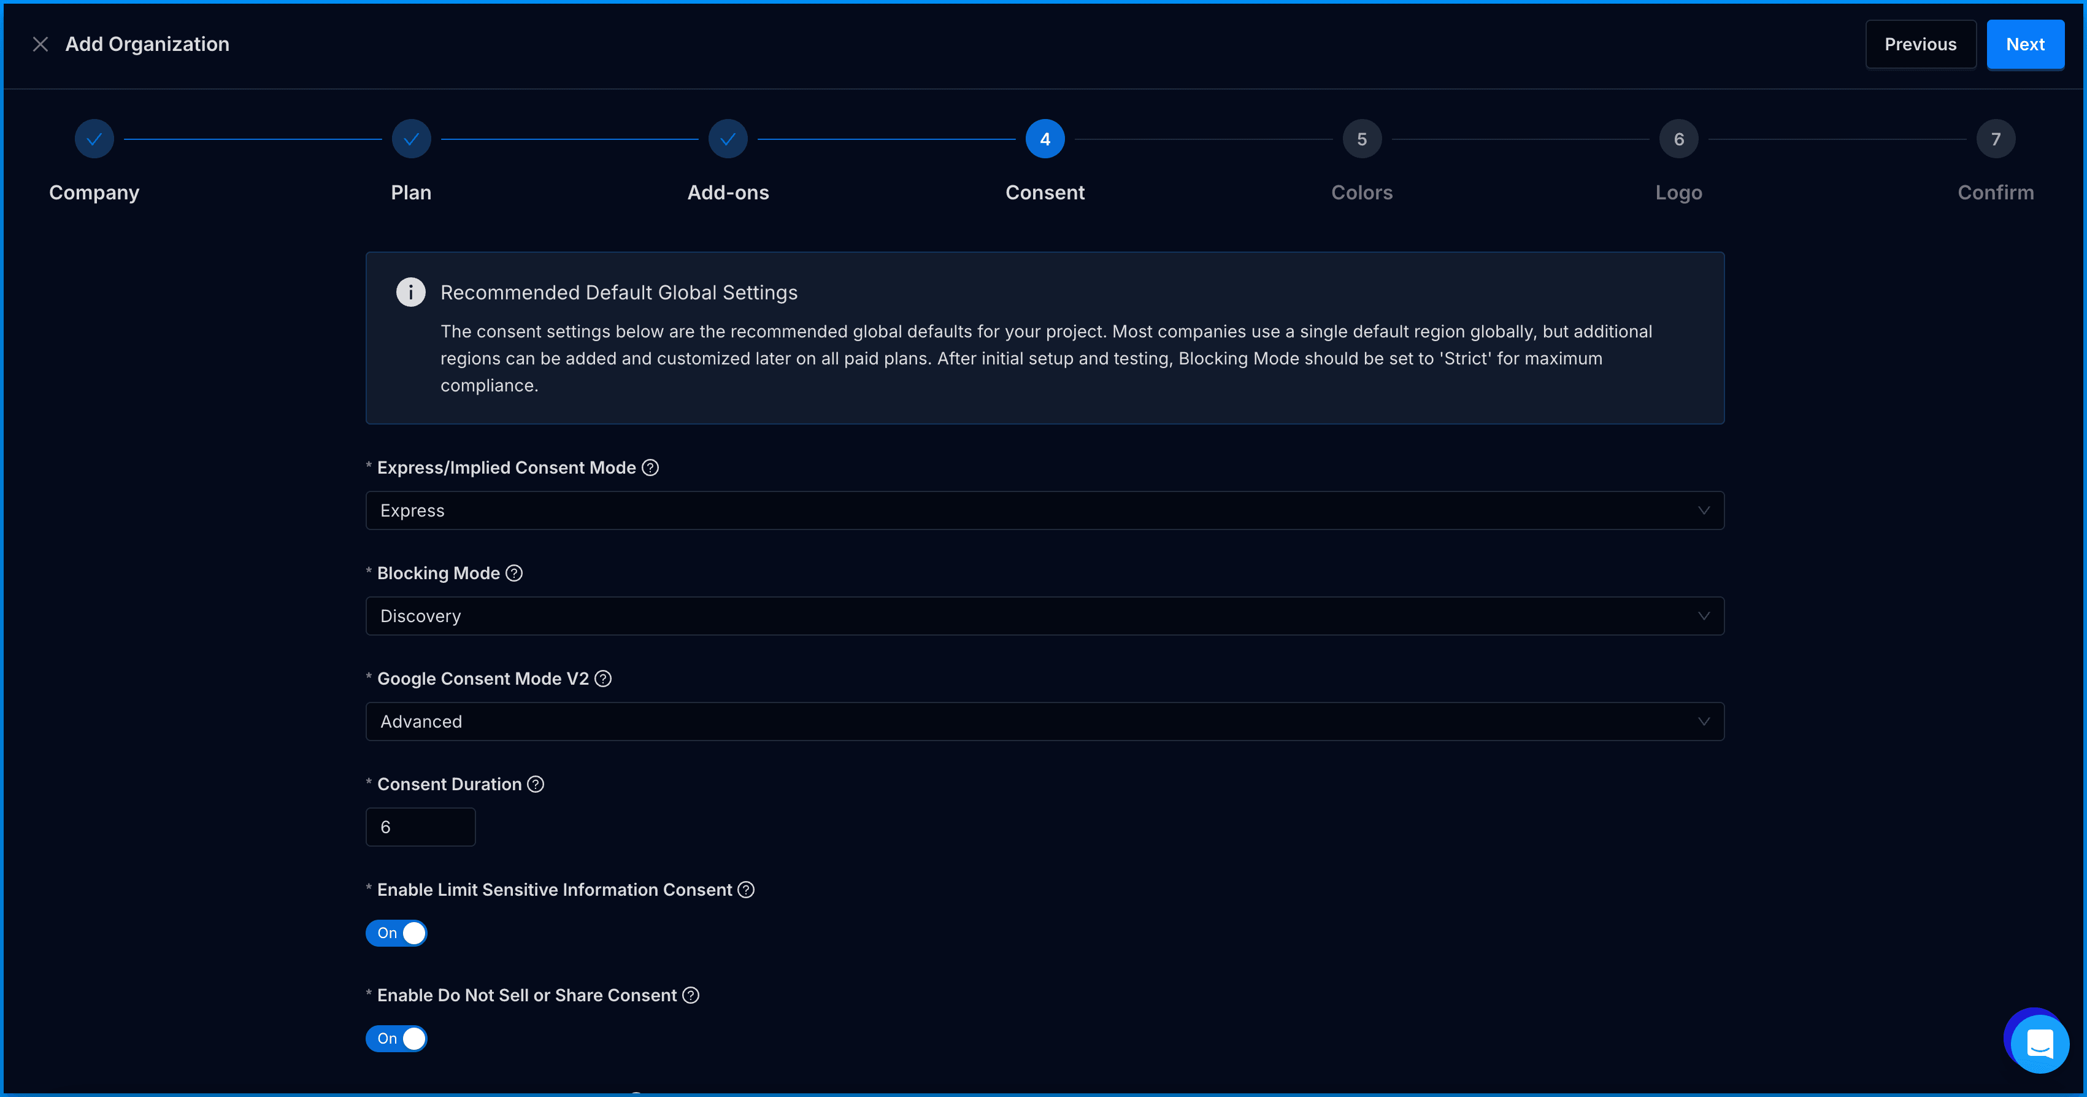Click the Next button
This screenshot has height=1097, width=2087.
(2024, 45)
